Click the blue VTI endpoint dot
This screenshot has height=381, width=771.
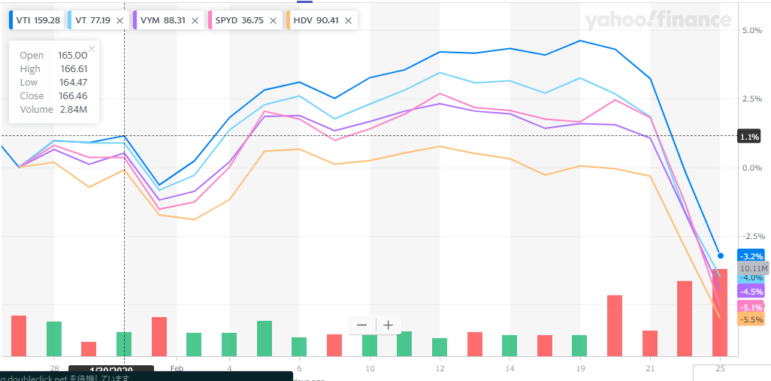coord(721,256)
